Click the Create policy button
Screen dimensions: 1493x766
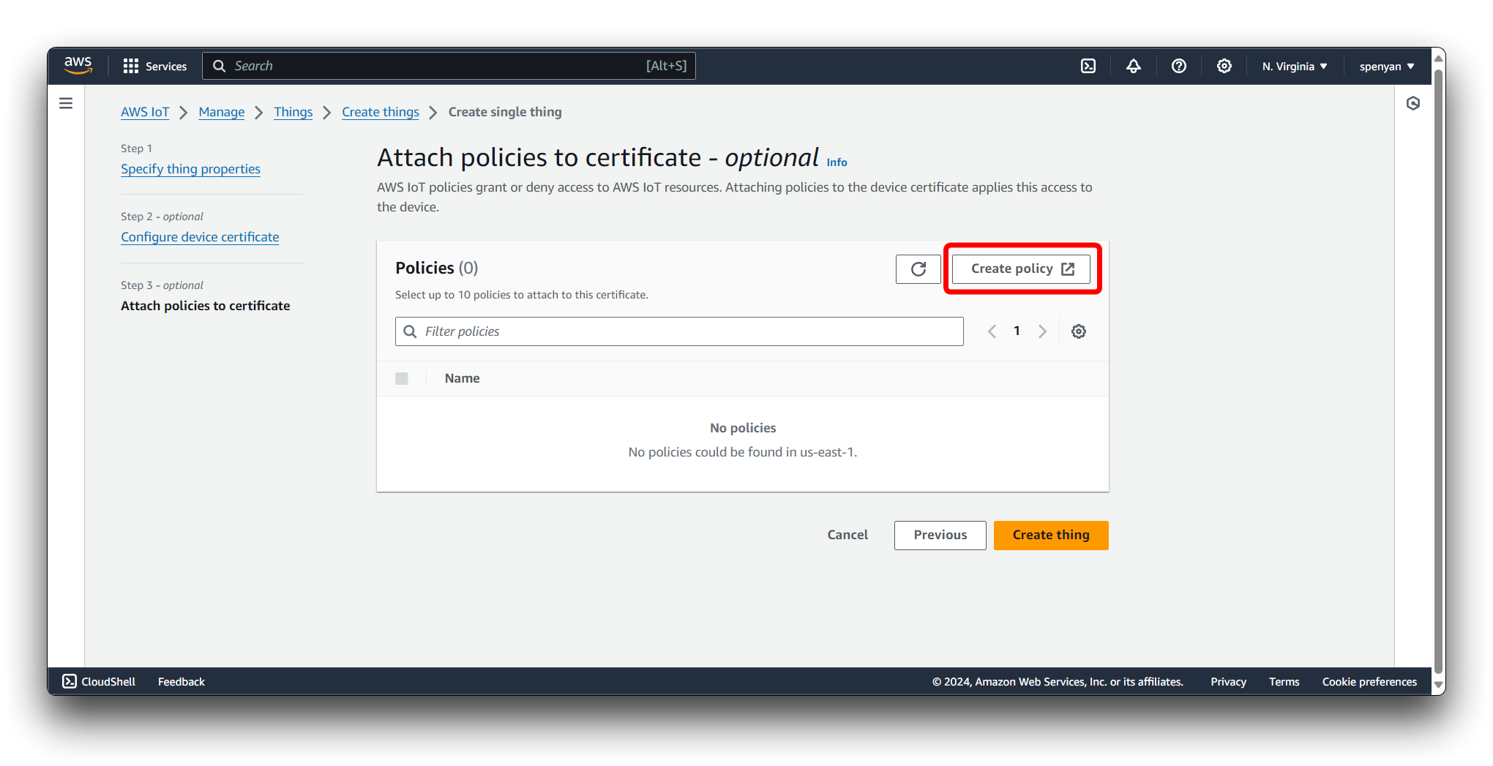(1021, 269)
